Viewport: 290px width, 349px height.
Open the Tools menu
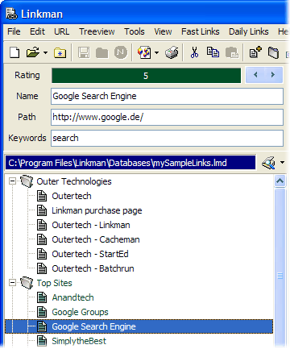tap(135, 31)
